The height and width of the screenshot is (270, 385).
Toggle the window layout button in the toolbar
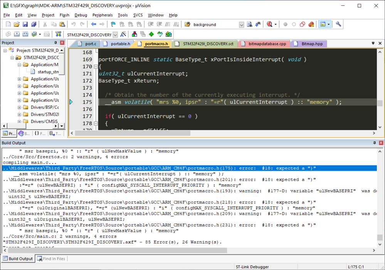[x=323, y=24]
